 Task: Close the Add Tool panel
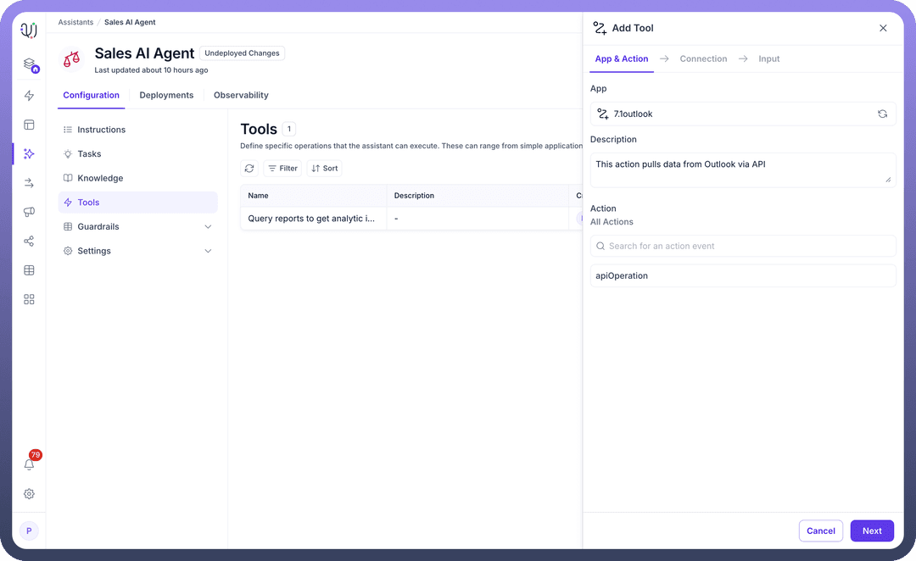pyautogui.click(x=883, y=28)
